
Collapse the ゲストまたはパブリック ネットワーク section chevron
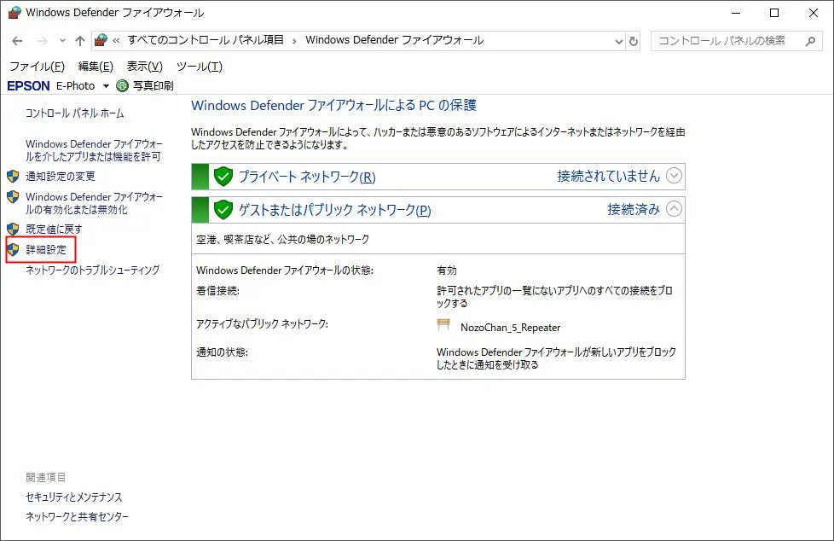675,208
